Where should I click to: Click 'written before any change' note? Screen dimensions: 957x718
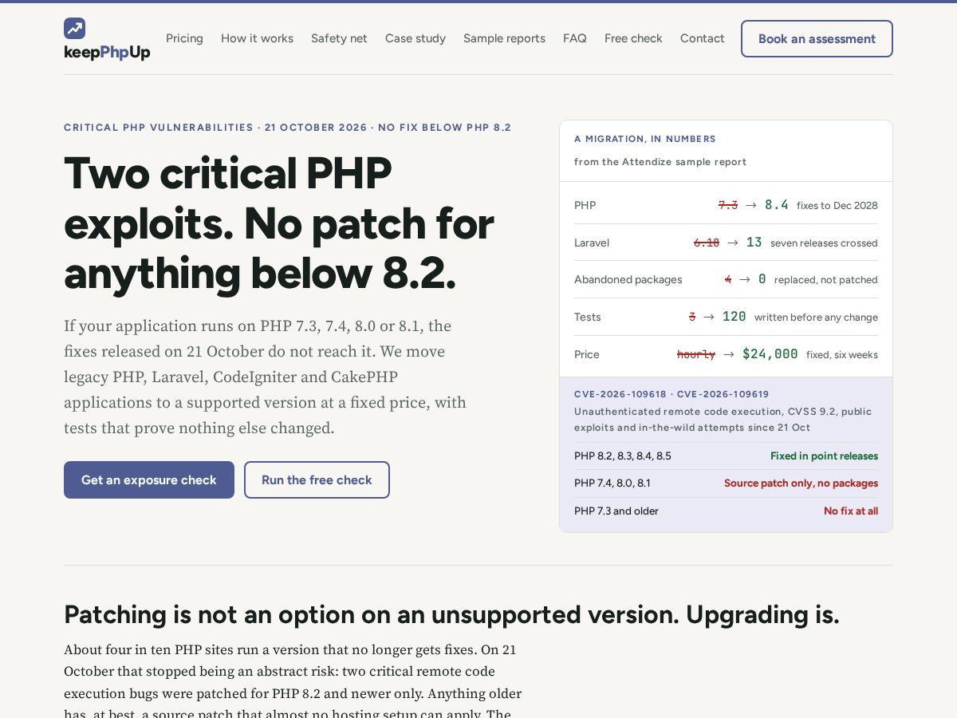pos(816,318)
